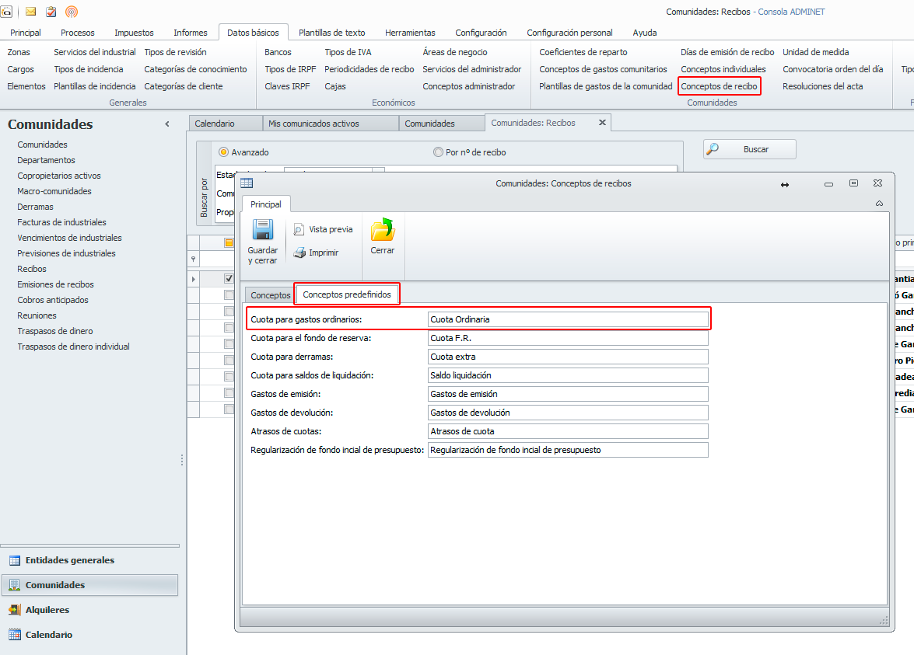Click the clipboard checklist icon in quick toolbar
The height and width of the screenshot is (655, 914).
click(x=51, y=12)
